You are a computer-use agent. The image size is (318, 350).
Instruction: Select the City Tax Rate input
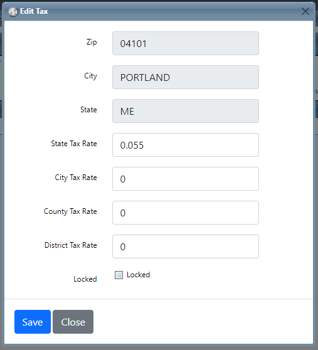coord(186,179)
